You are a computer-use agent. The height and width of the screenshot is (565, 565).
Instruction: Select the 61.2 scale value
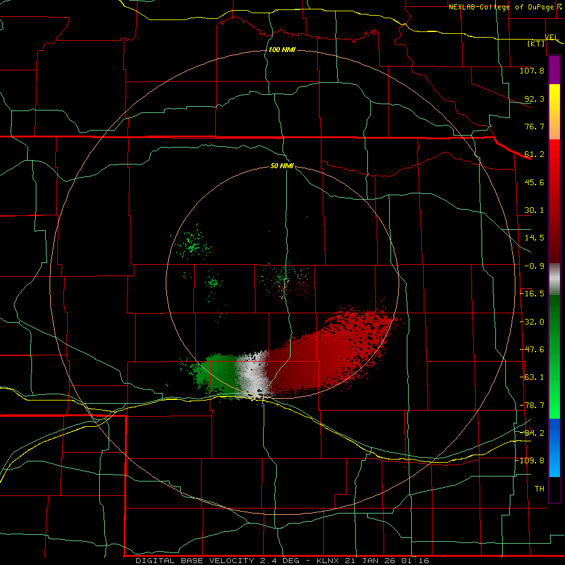[534, 154]
